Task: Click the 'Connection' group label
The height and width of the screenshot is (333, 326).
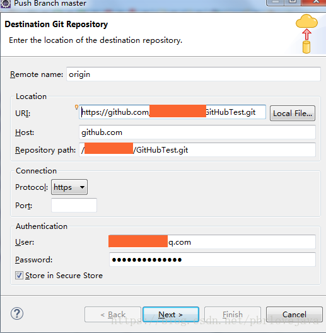Action: click(x=37, y=171)
